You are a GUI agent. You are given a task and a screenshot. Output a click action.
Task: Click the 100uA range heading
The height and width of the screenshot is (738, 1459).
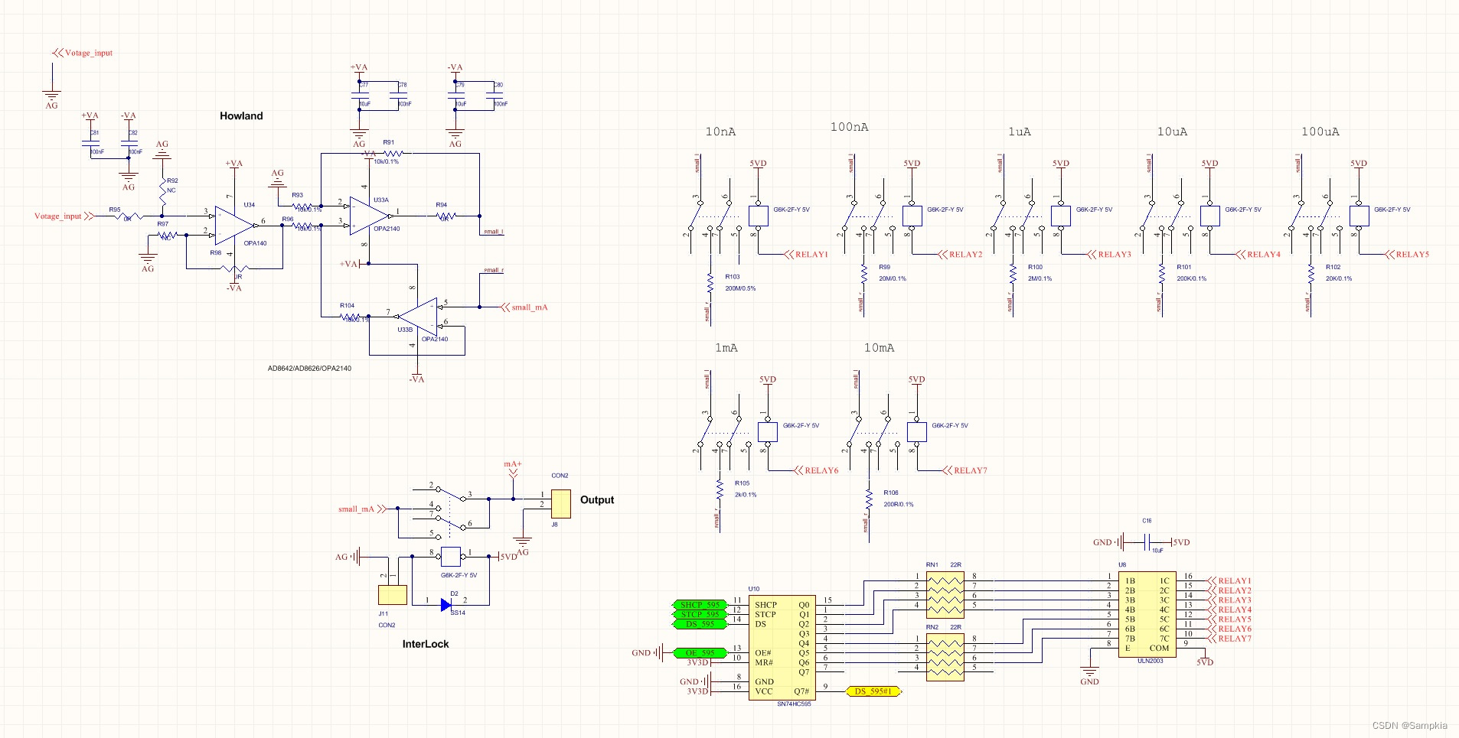[1320, 132]
